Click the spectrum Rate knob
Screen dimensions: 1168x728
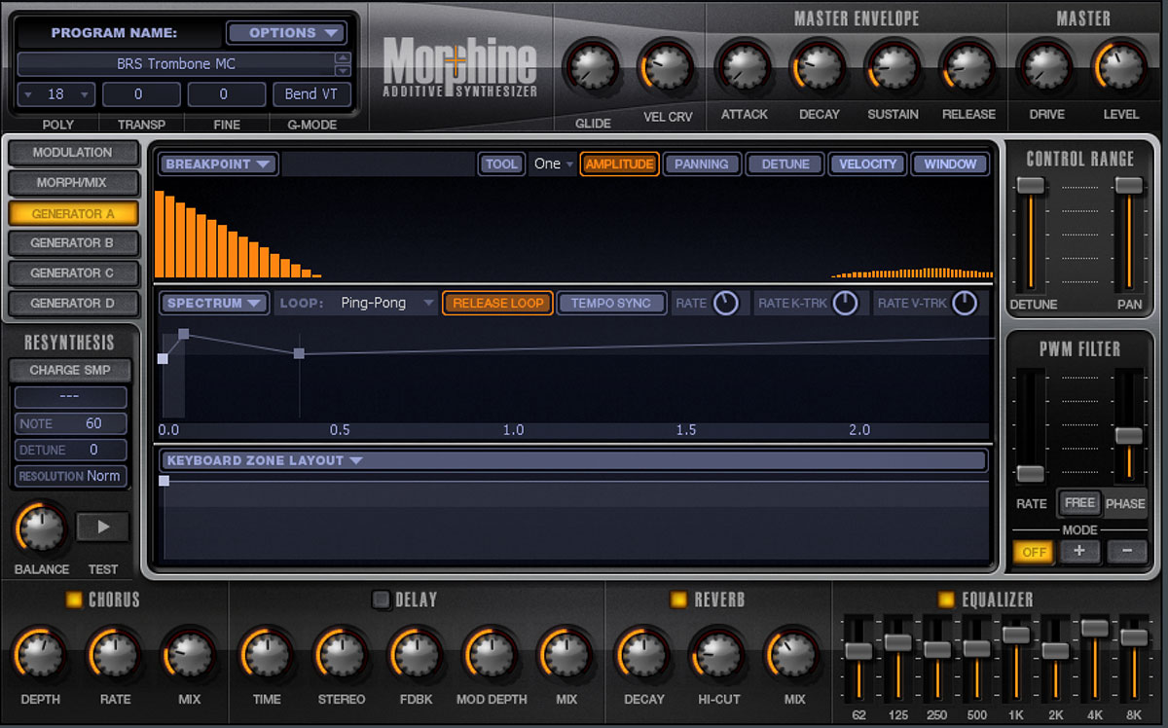726,303
